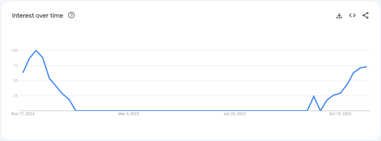Click the first data point of the line
Image resolution: width=381 pixels, height=141 pixels.
(23, 72)
